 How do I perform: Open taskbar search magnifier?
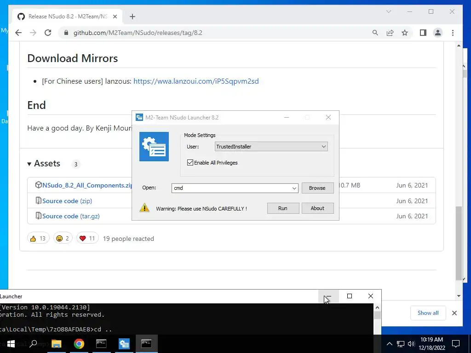pyautogui.click(x=33, y=344)
